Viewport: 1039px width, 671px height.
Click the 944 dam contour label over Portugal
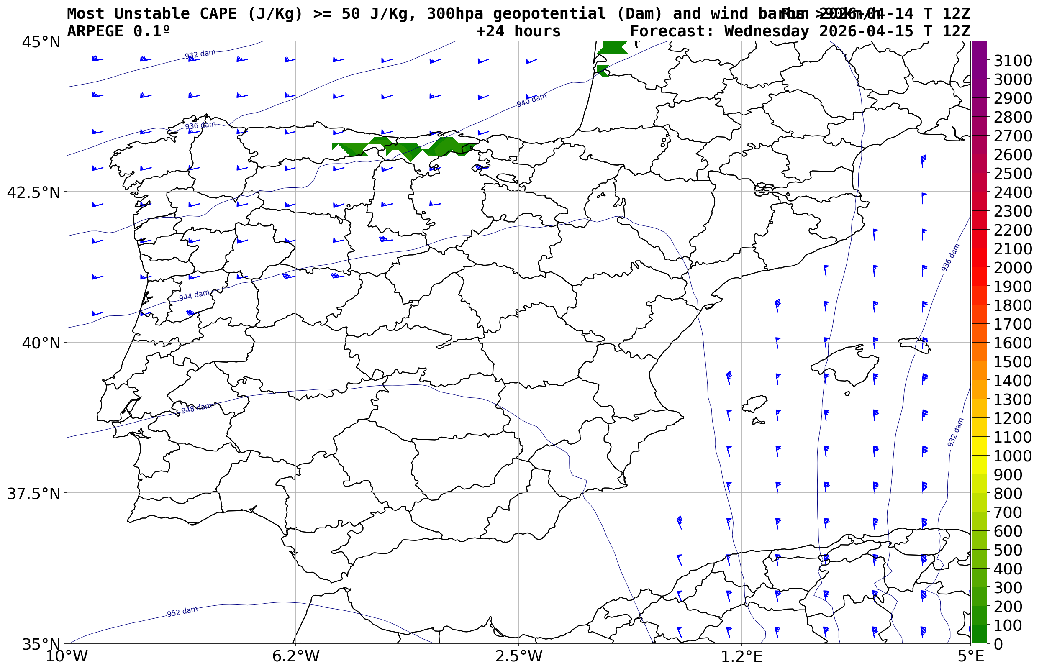point(194,295)
